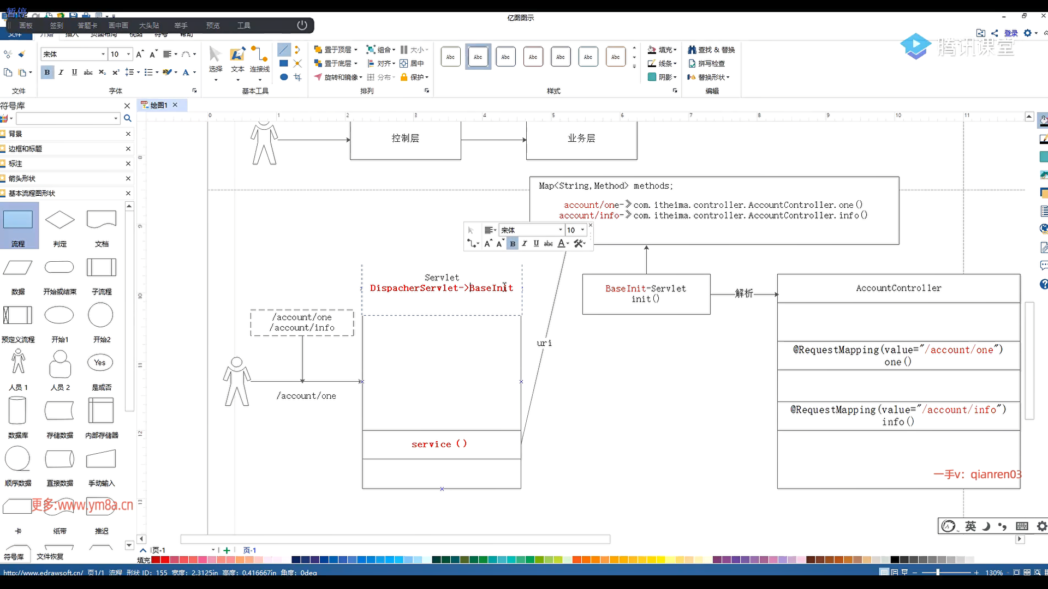Expand the 填充 fill dropdown
1048x589 pixels.
pos(675,50)
